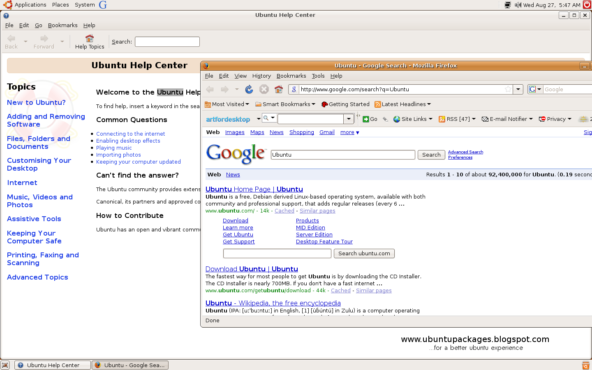Open the Firefox Tools menu
Viewport: 592px width, 370px height.
[318, 76]
